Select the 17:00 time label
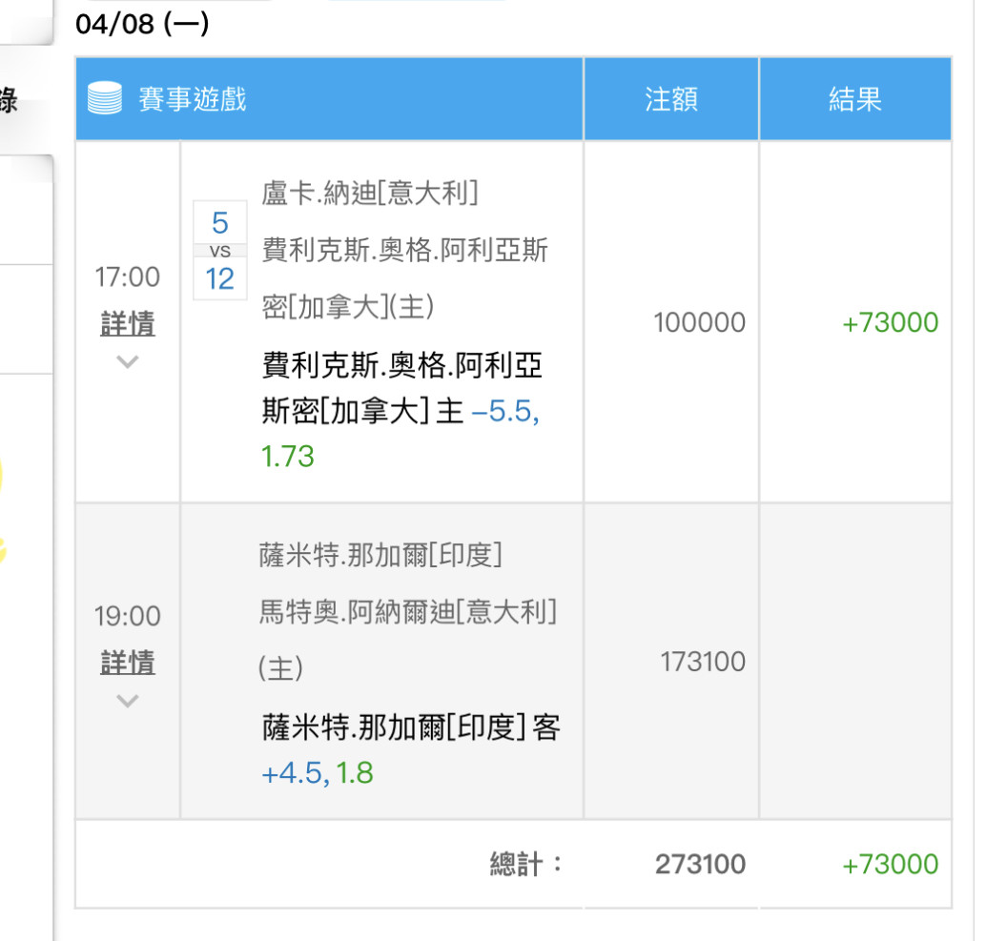This screenshot has width=986, height=941. click(x=128, y=277)
